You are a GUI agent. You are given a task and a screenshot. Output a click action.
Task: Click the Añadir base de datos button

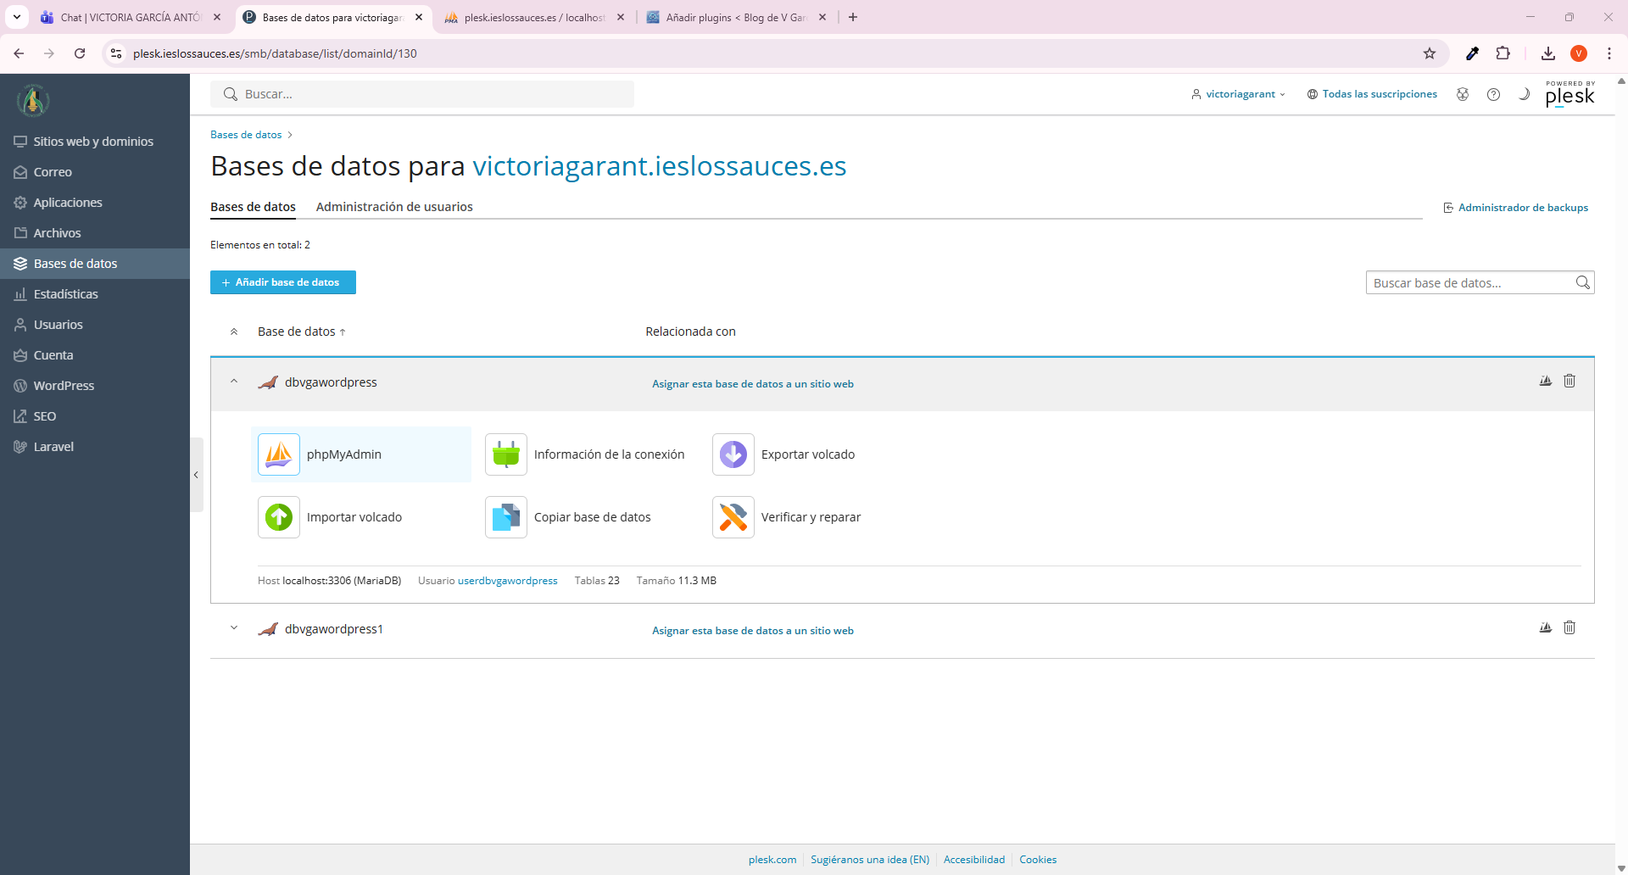(x=283, y=282)
